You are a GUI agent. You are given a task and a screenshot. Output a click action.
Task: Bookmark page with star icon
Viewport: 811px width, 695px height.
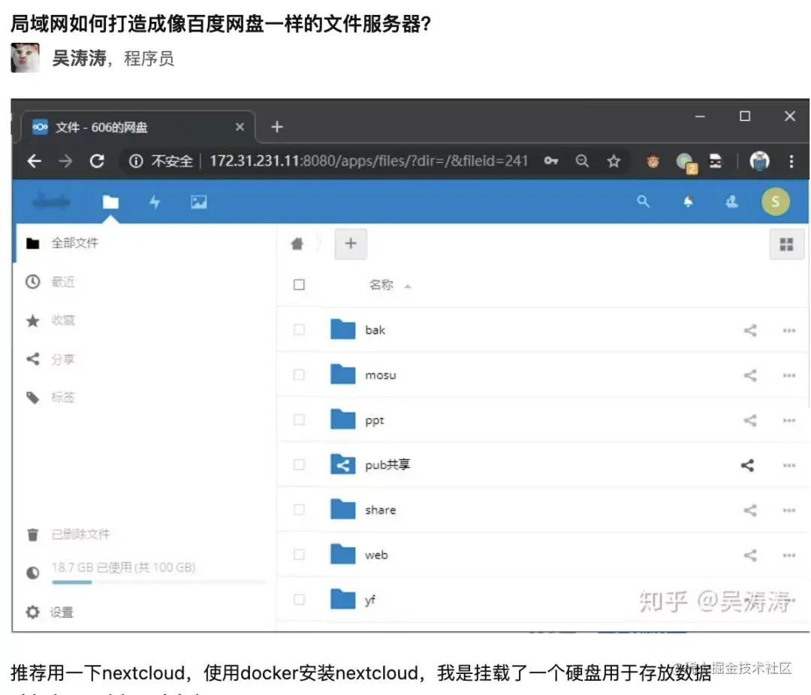pyautogui.click(x=614, y=161)
